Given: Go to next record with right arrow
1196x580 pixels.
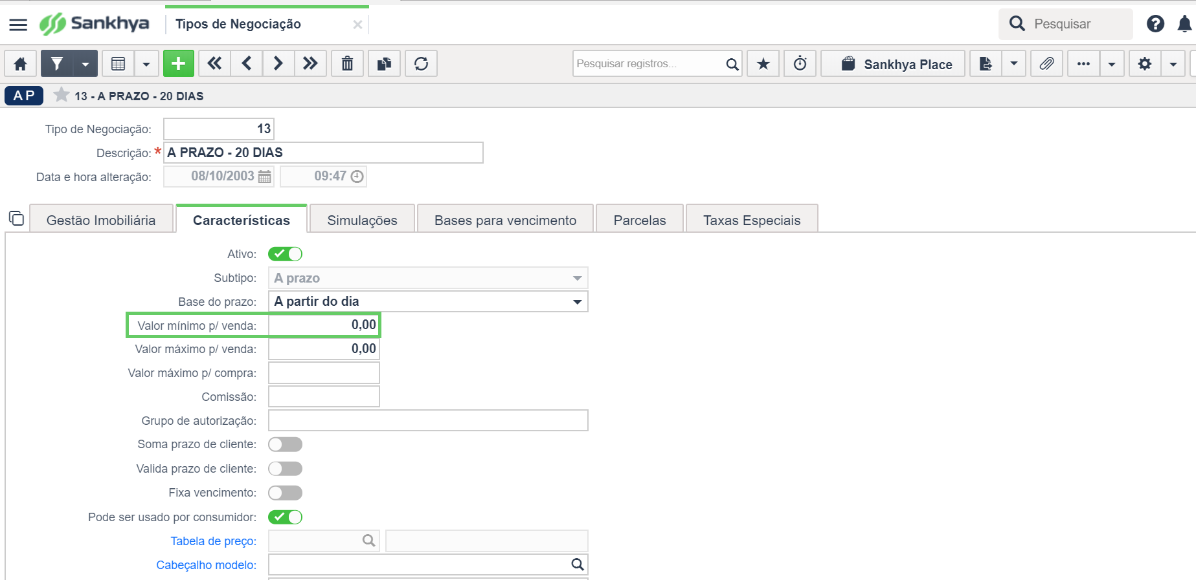Looking at the screenshot, I should pyautogui.click(x=278, y=63).
